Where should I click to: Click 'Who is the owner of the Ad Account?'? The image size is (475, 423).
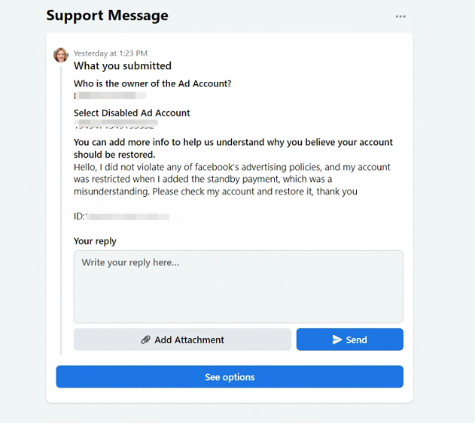coord(153,83)
